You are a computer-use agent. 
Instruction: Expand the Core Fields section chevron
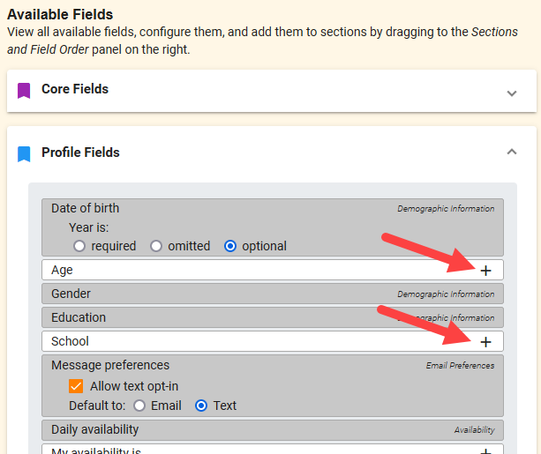pyautogui.click(x=512, y=93)
